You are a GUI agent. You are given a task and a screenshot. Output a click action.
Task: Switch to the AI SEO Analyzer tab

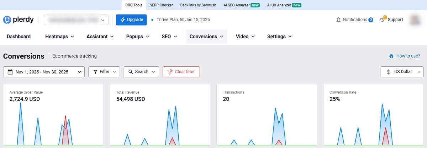(241, 5)
